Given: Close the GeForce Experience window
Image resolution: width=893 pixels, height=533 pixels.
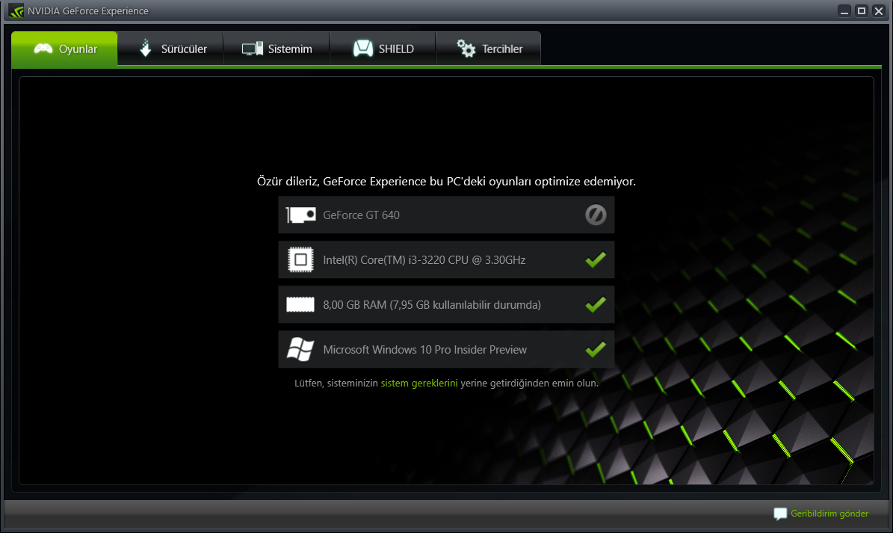Looking at the screenshot, I should click(879, 10).
